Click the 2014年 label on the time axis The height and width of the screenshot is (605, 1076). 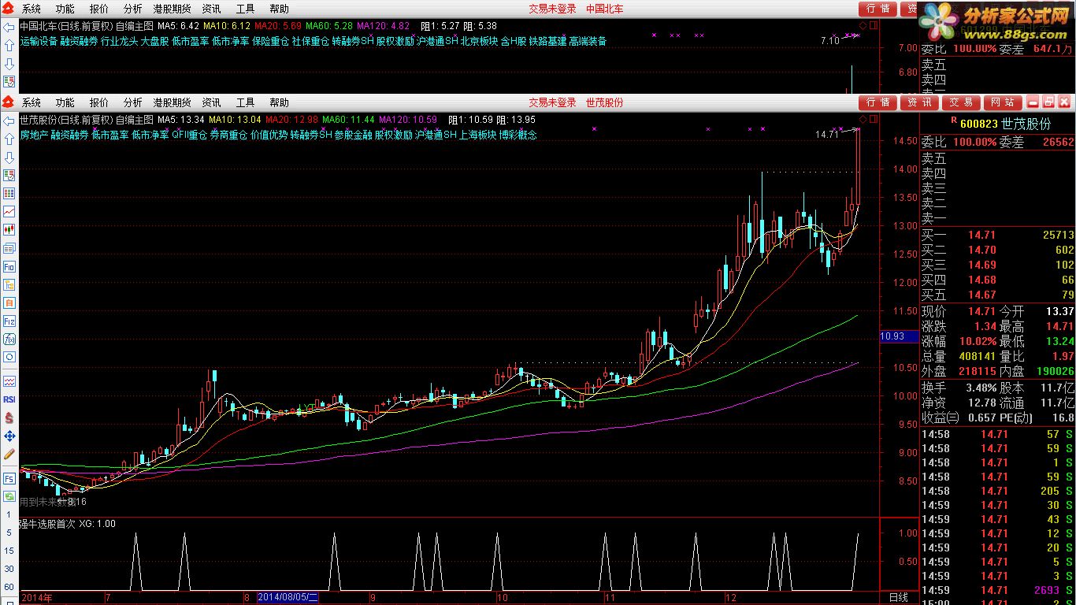click(x=36, y=597)
